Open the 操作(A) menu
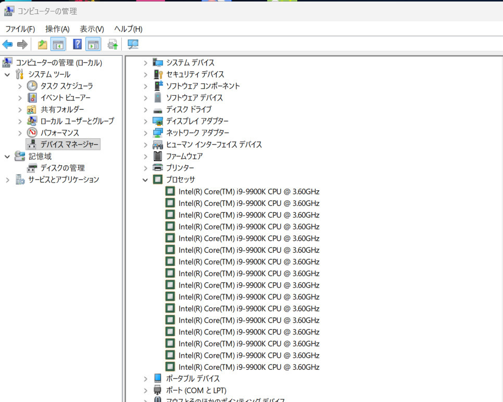Screen dimensions: 503x402 coord(57,29)
